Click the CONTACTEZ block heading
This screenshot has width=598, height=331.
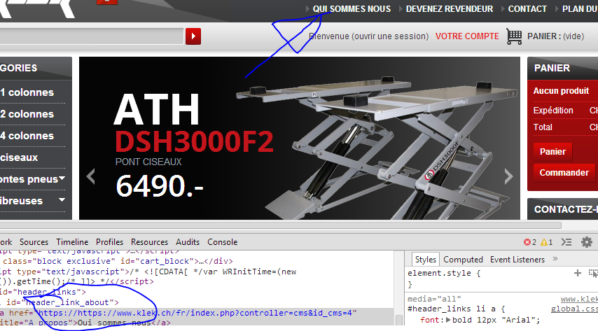click(566, 209)
